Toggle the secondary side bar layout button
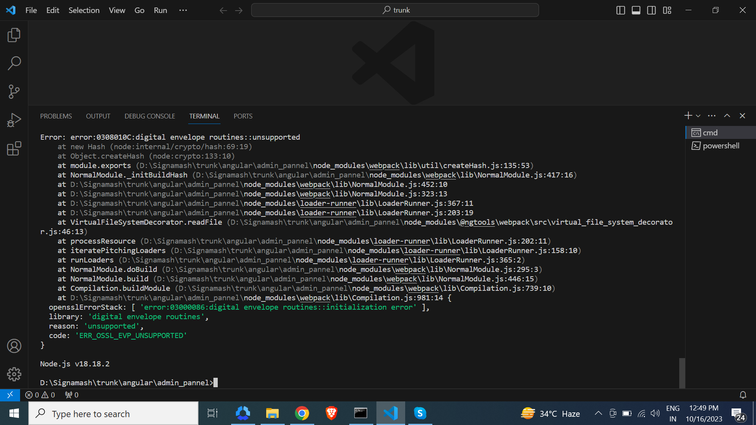Viewport: 756px width, 425px height. [x=652, y=10]
